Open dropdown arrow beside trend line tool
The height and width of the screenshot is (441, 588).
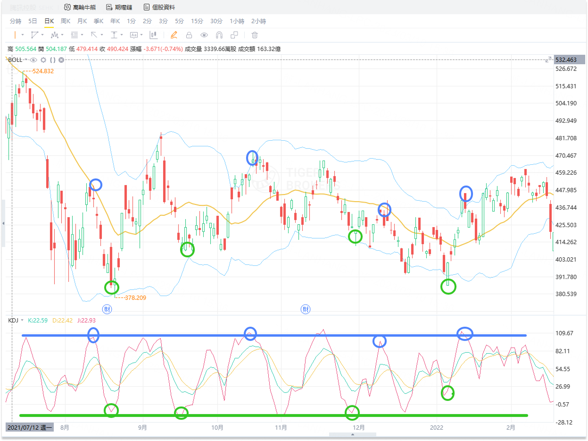pyautogui.click(x=42, y=35)
